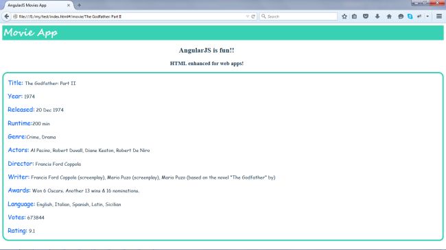Click the Rating value '9.1'
Screen dimensions: 446x250
[32, 231]
